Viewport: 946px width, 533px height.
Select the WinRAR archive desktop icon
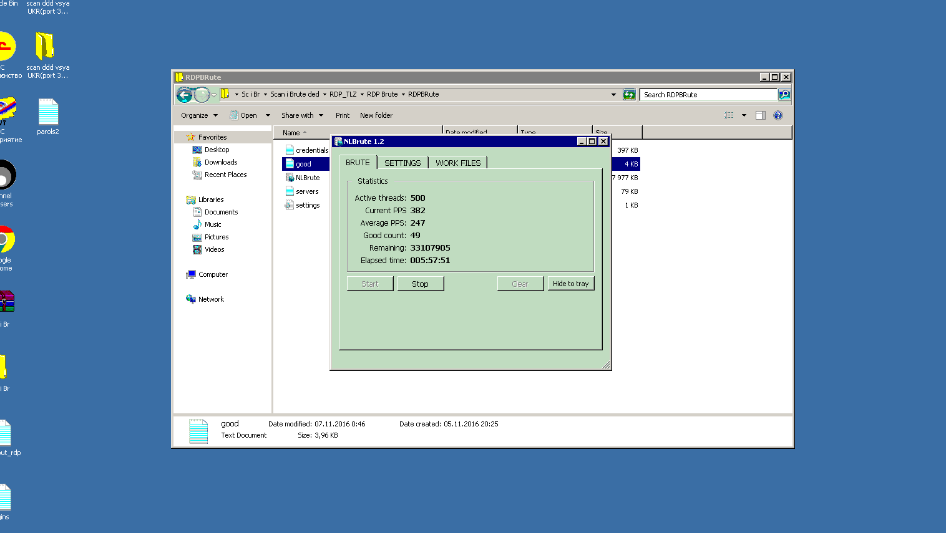pos(7,309)
